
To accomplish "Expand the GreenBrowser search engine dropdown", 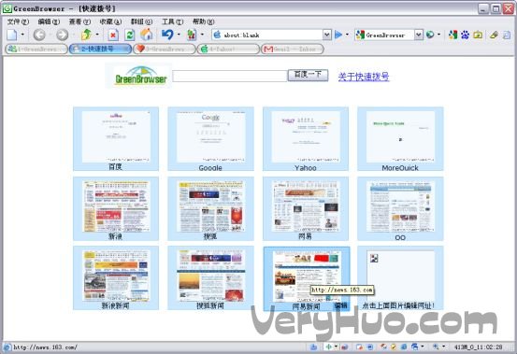I will tap(419, 35).
